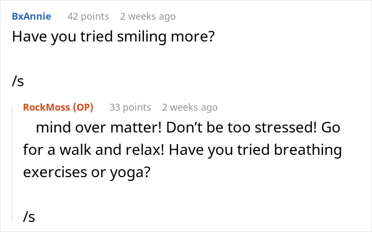Click the 42 points score label
This screenshot has width=372, height=232.
88,16
